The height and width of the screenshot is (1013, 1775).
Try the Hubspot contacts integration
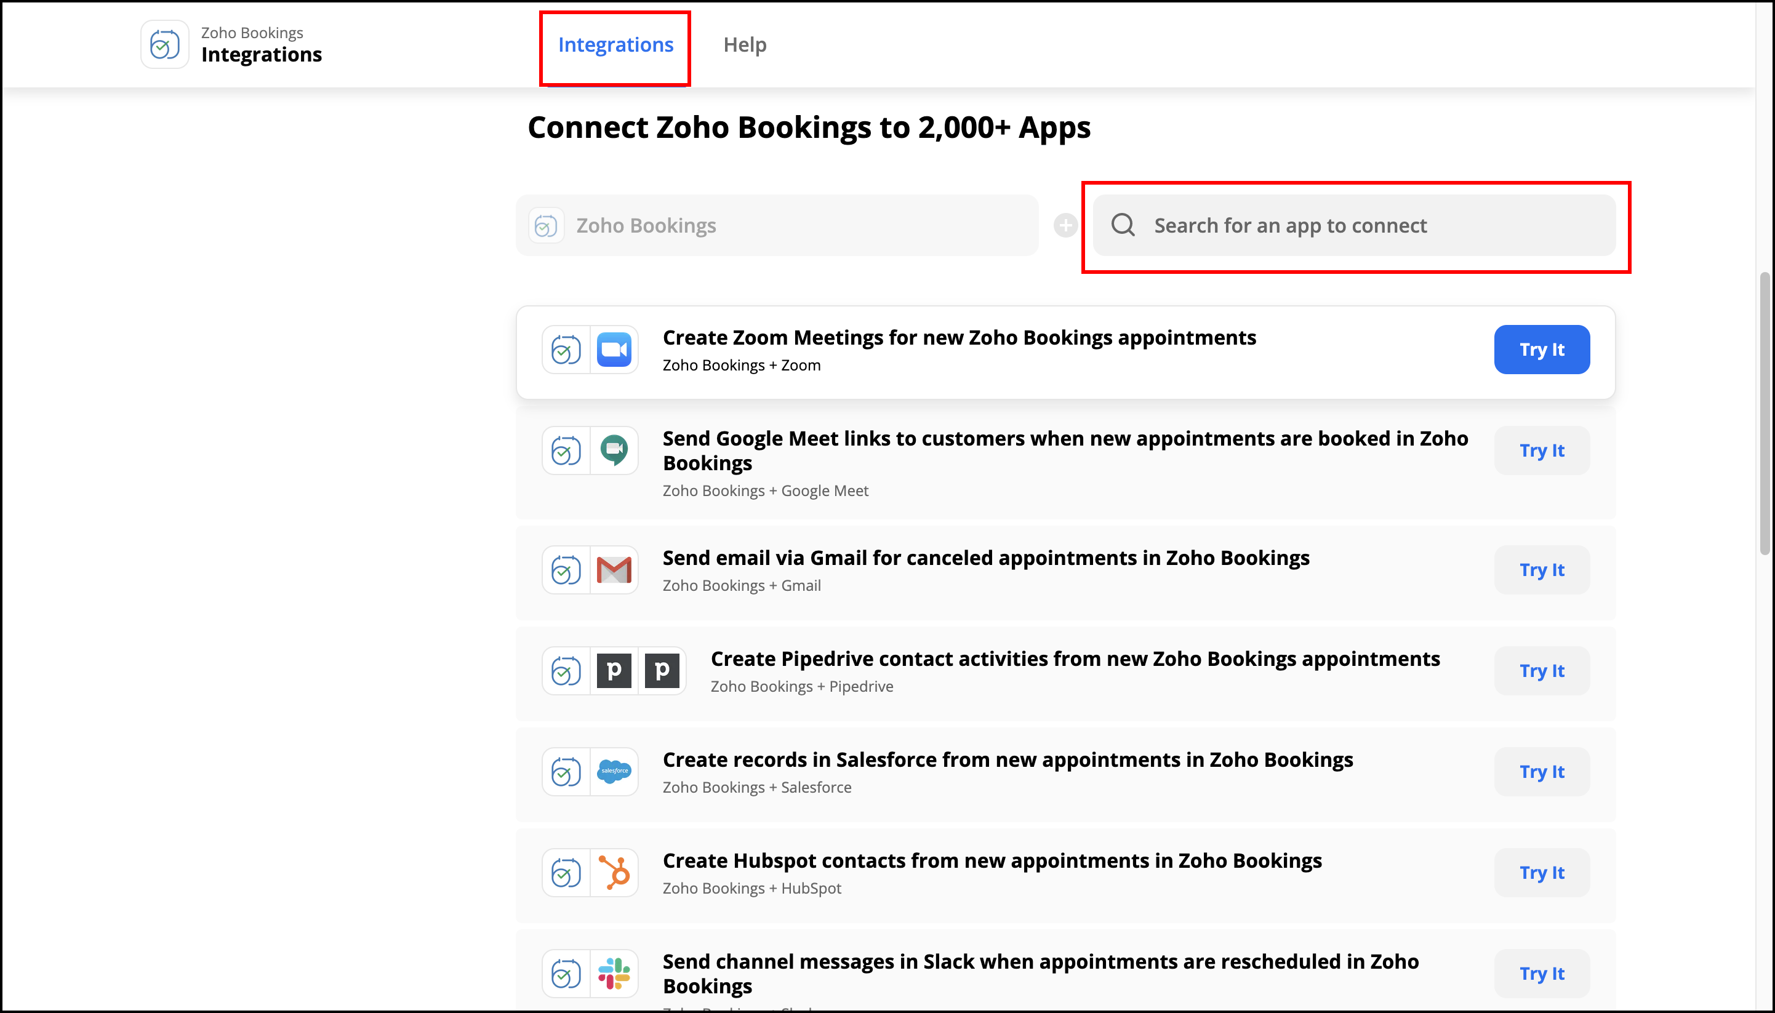tap(1541, 873)
